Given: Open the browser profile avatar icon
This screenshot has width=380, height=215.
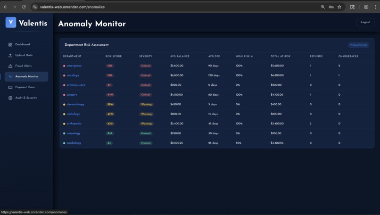Looking at the screenshot, I should click(x=366, y=7).
